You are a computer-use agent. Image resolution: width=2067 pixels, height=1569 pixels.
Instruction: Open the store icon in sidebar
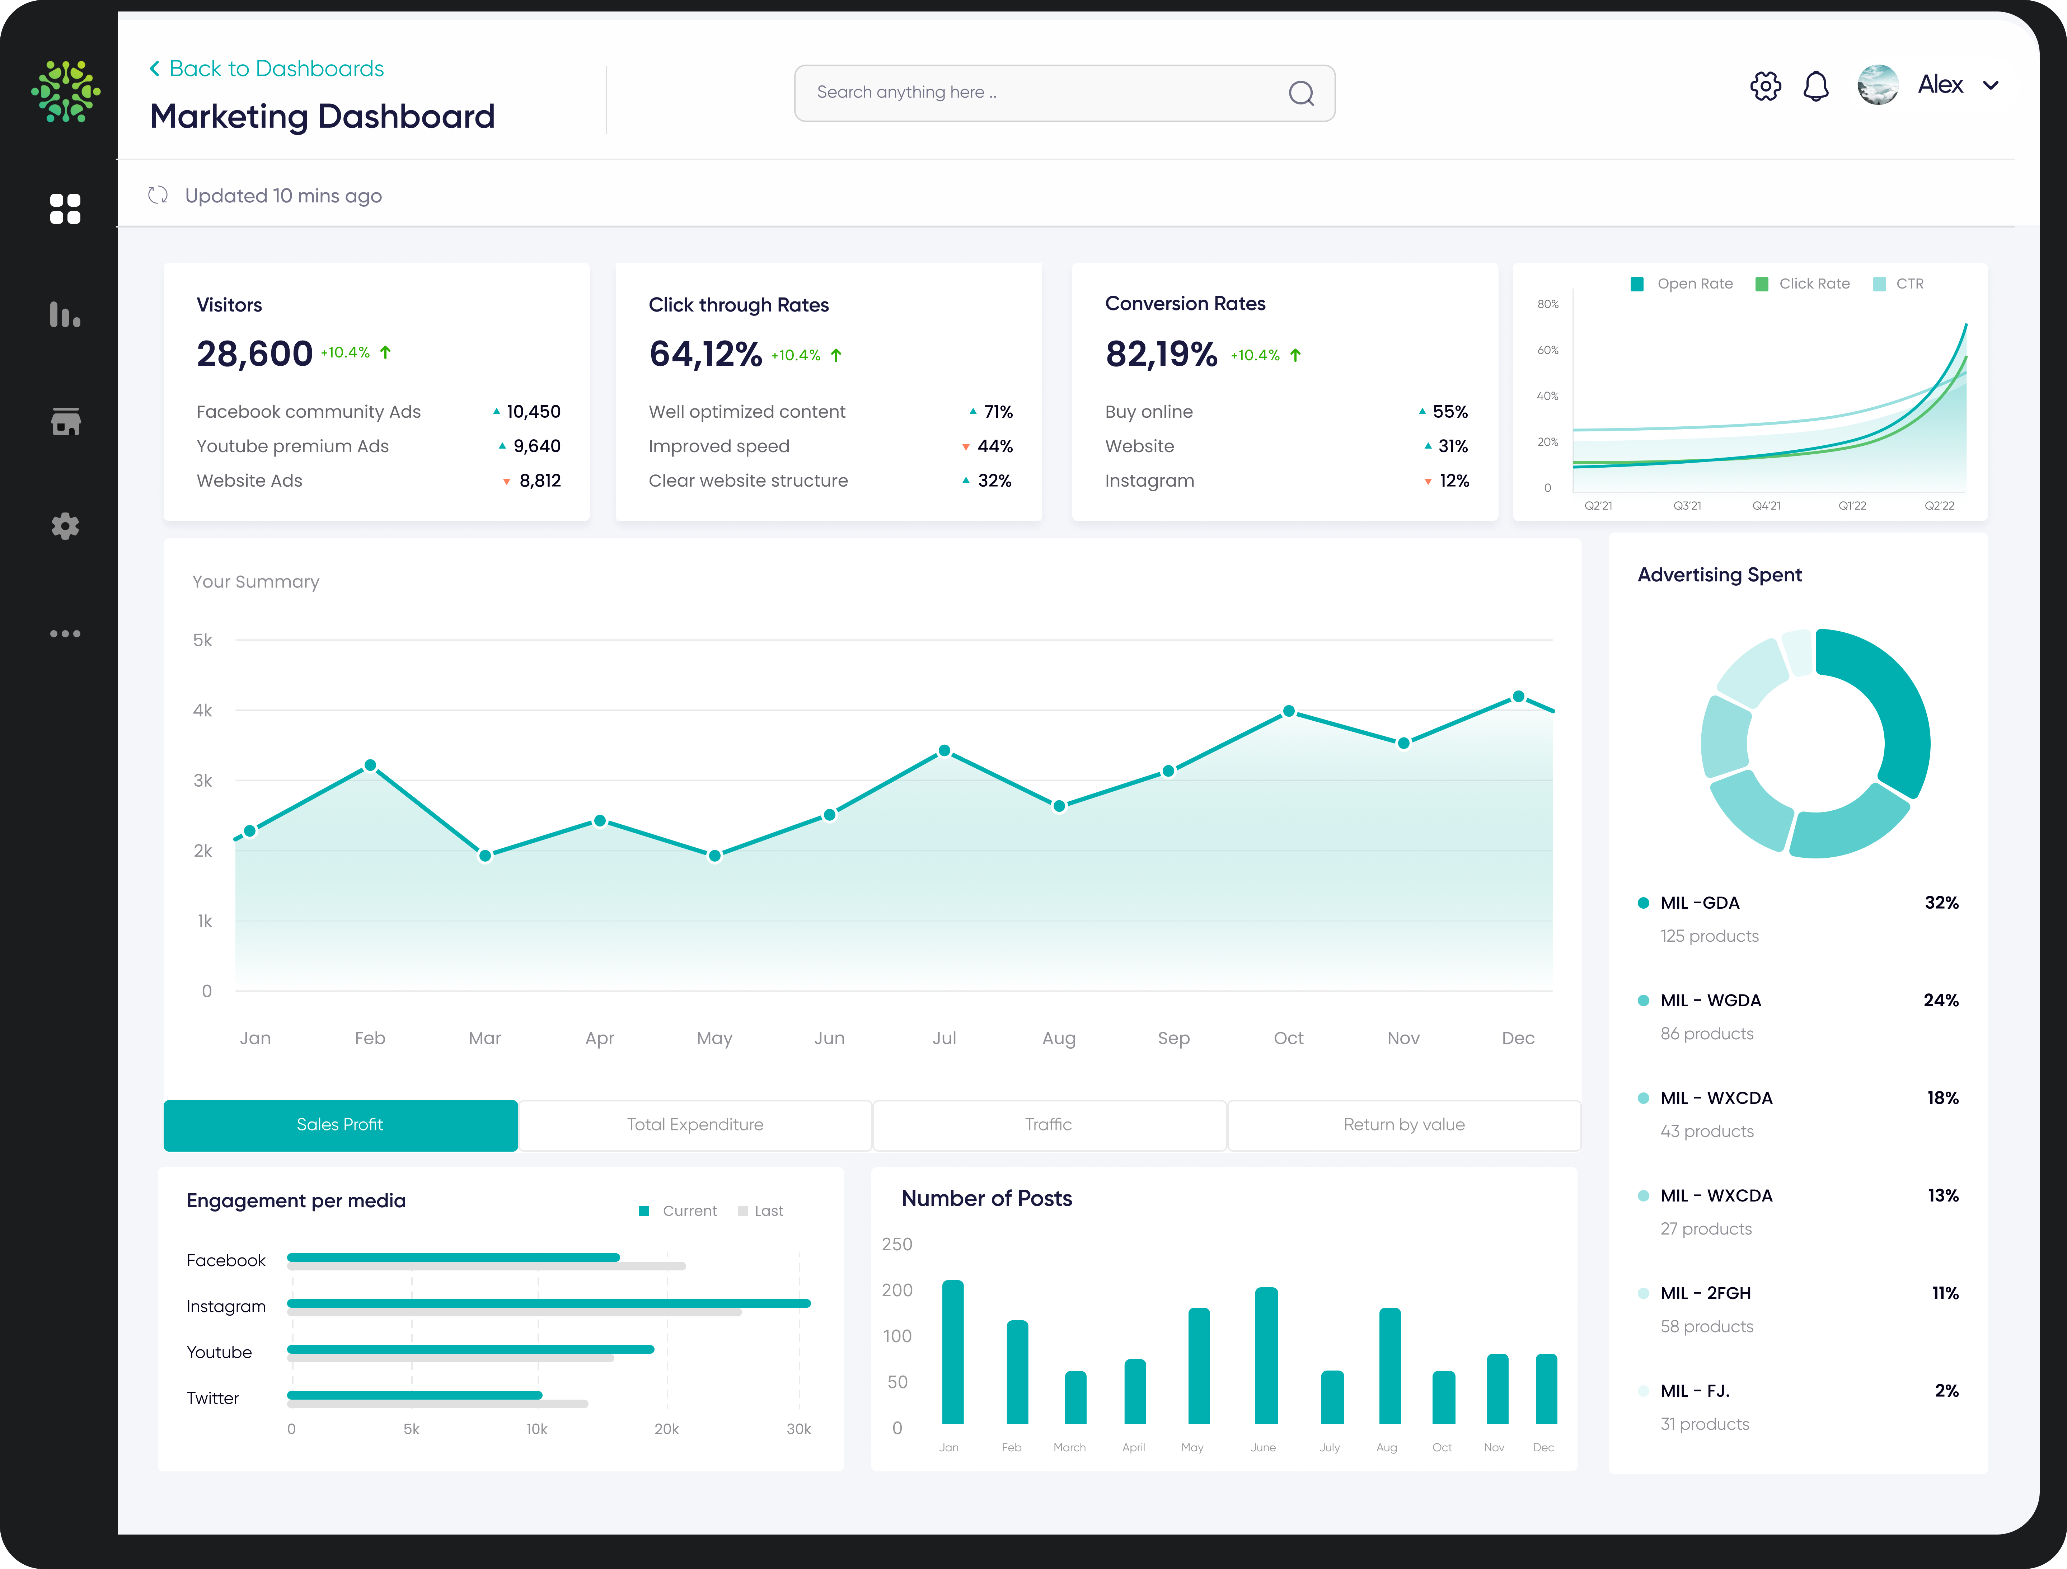[x=65, y=421]
